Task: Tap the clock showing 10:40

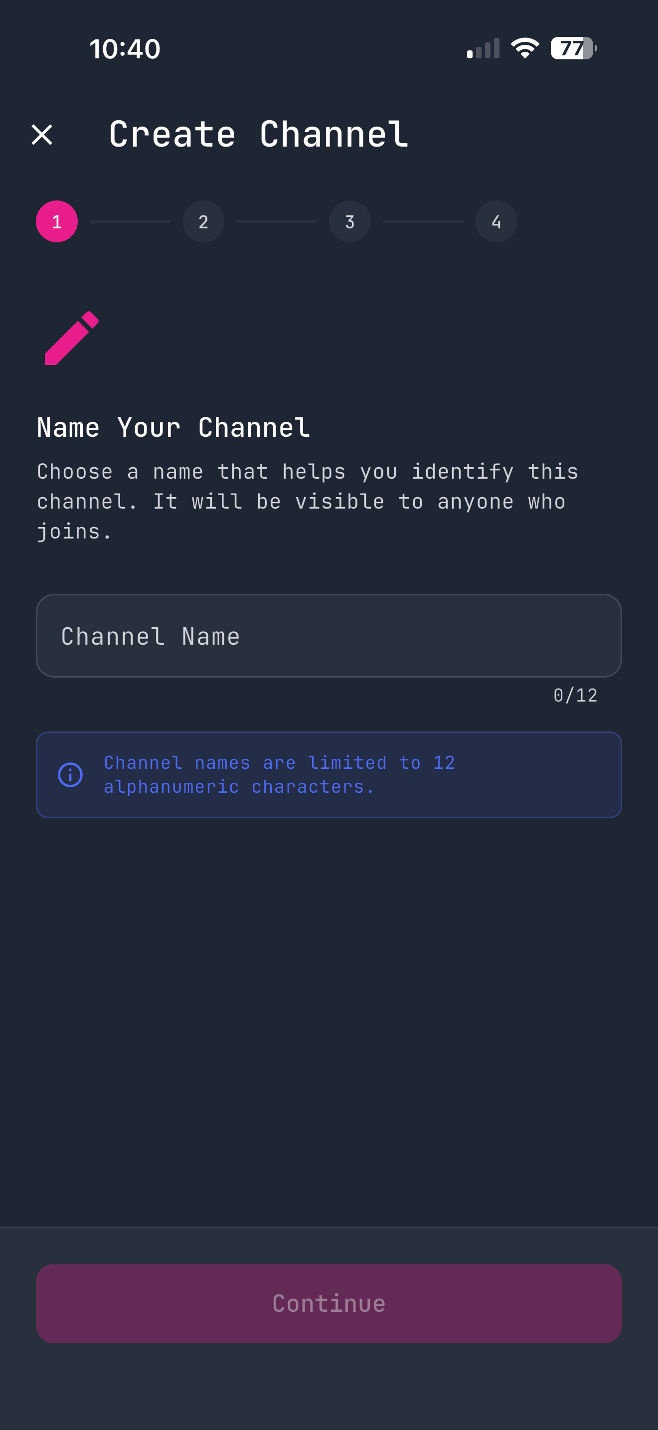Action: [125, 48]
